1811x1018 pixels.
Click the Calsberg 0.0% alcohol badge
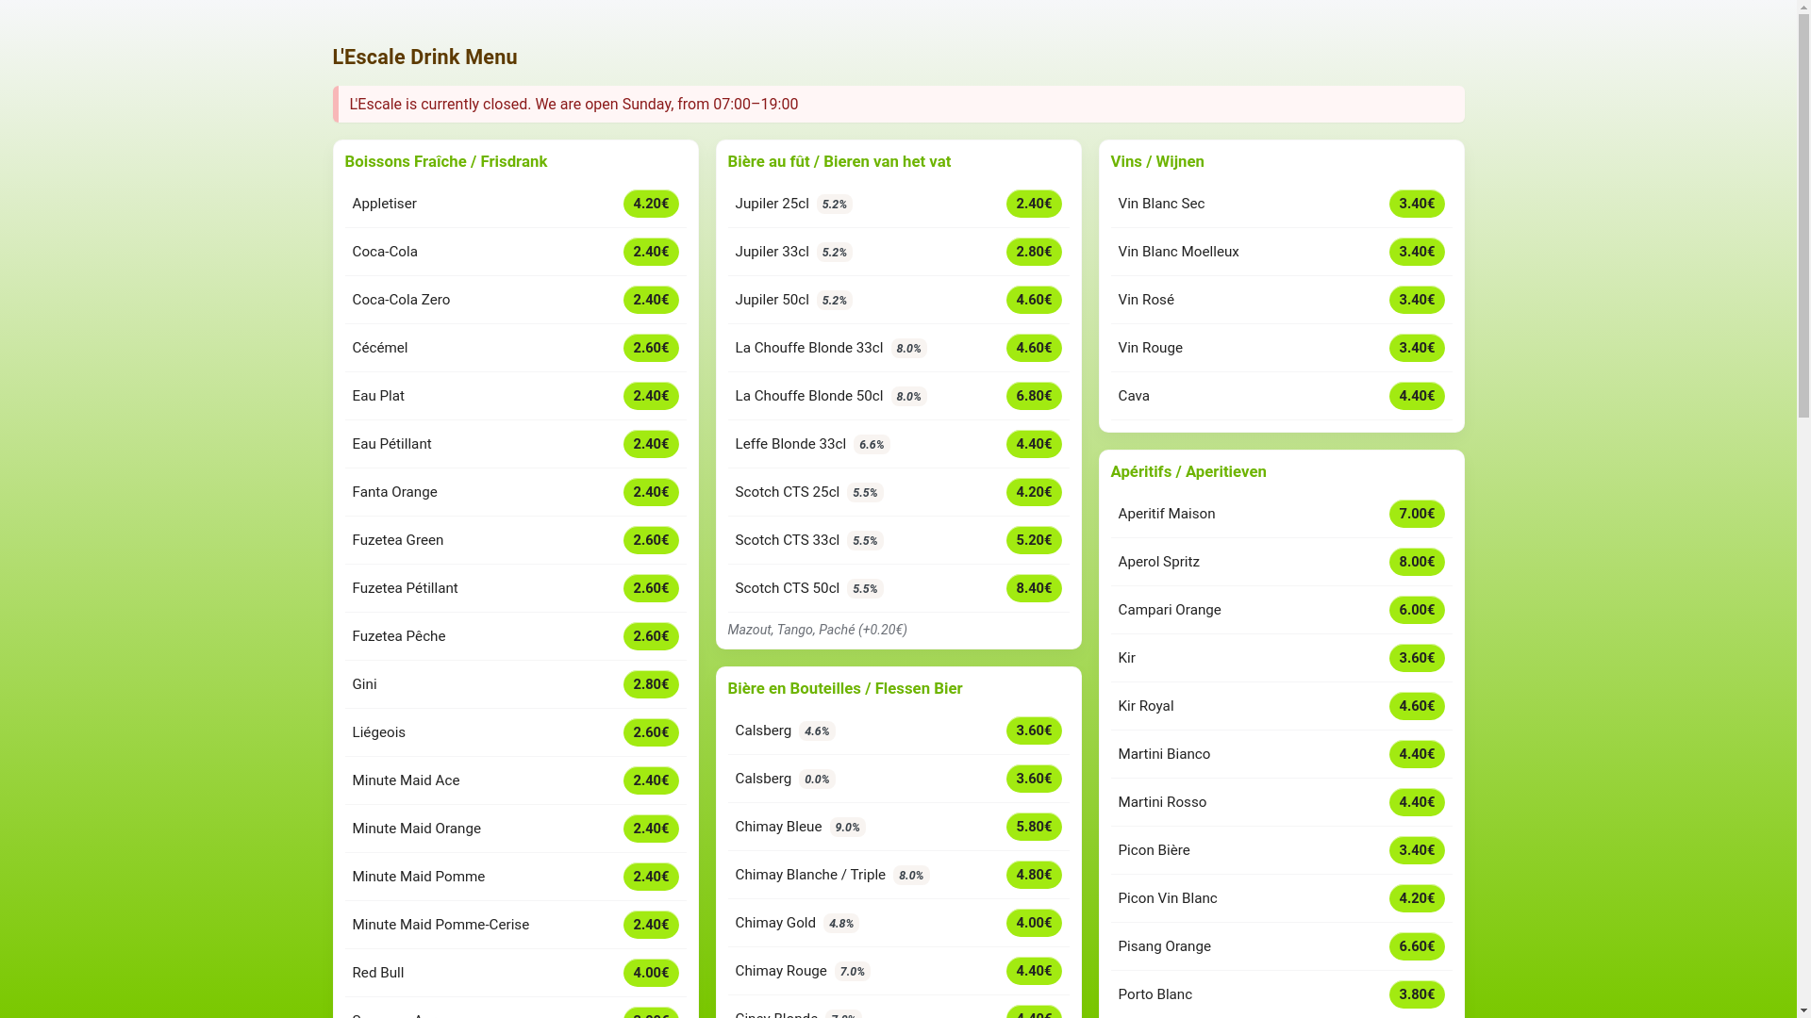[x=817, y=780]
